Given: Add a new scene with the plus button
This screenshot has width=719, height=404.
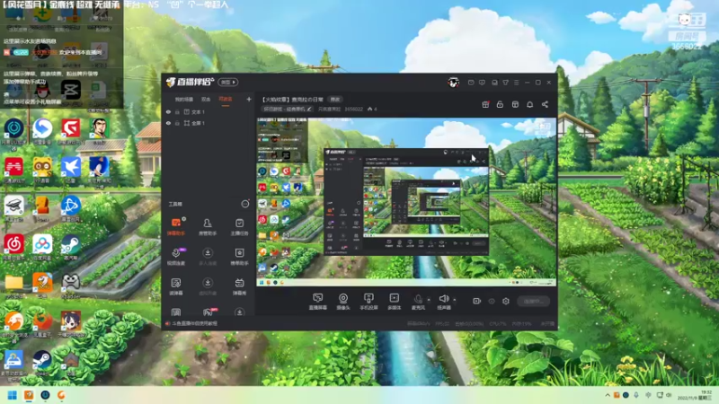Looking at the screenshot, I should coord(249,99).
